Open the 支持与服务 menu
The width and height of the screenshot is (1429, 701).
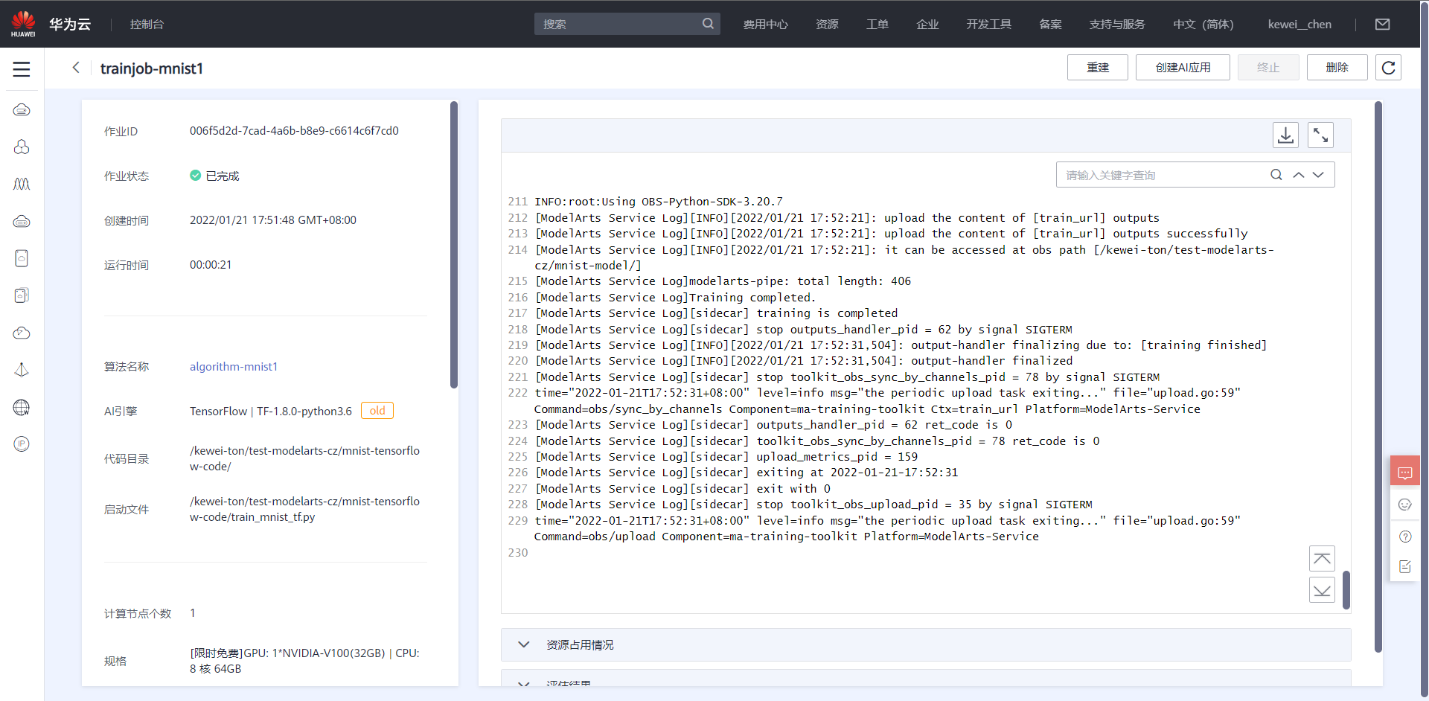click(1117, 24)
